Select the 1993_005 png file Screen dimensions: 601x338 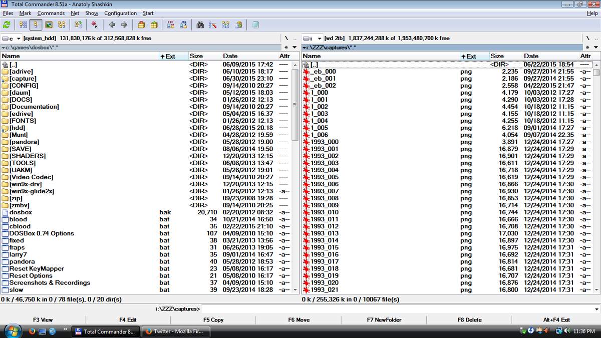(446, 177)
